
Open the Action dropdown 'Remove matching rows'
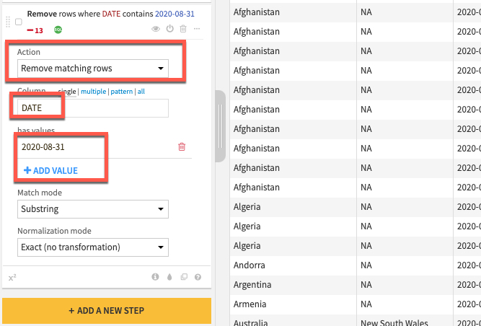(93, 69)
